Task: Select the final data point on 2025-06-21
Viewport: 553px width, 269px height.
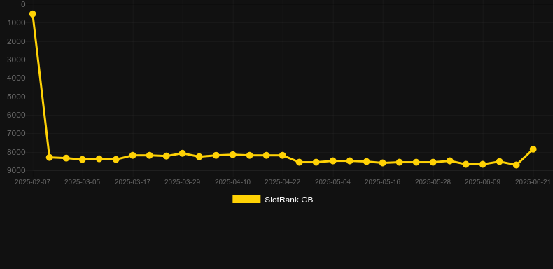Action: 533,149
